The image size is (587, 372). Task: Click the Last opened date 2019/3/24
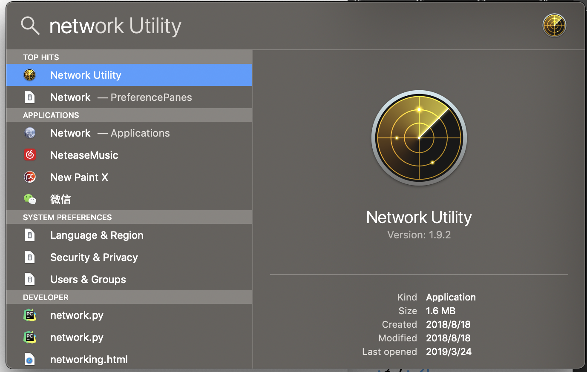coord(449,352)
